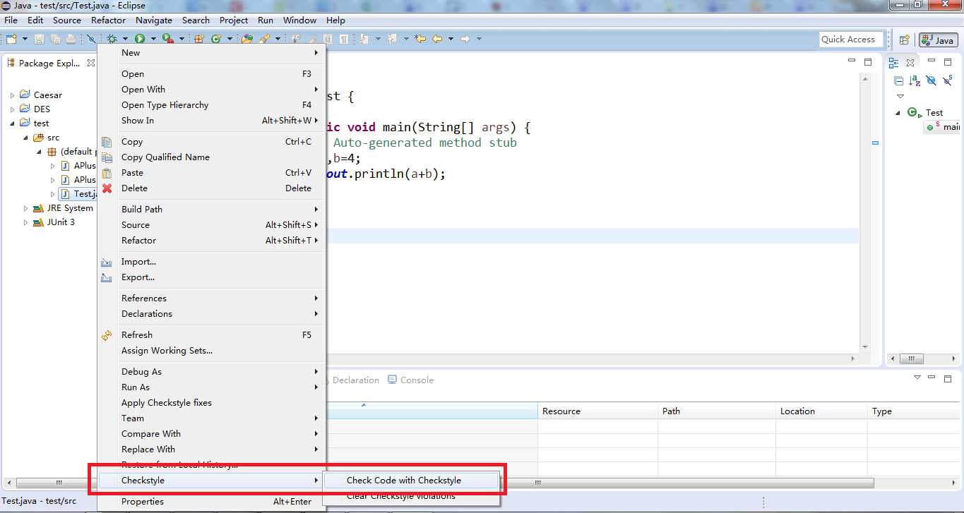
Task: Toggle Hide Fields in Outline view
Action: (x=931, y=80)
